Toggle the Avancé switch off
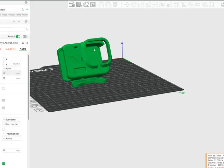Screen dimensions: 224x168 [x=18, y=36]
